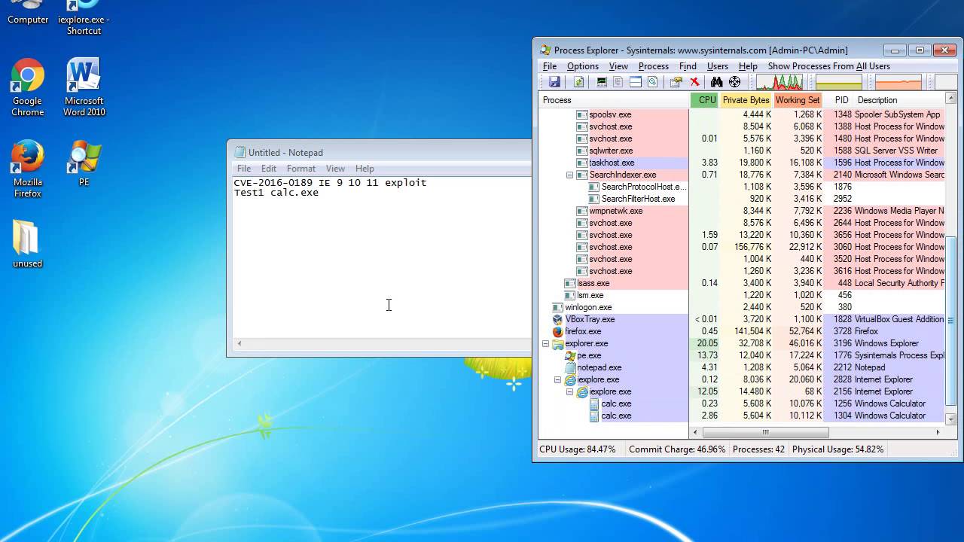Click the CPU usage mini graph in the toolbar
The width and height of the screenshot is (964, 542).
(x=779, y=82)
